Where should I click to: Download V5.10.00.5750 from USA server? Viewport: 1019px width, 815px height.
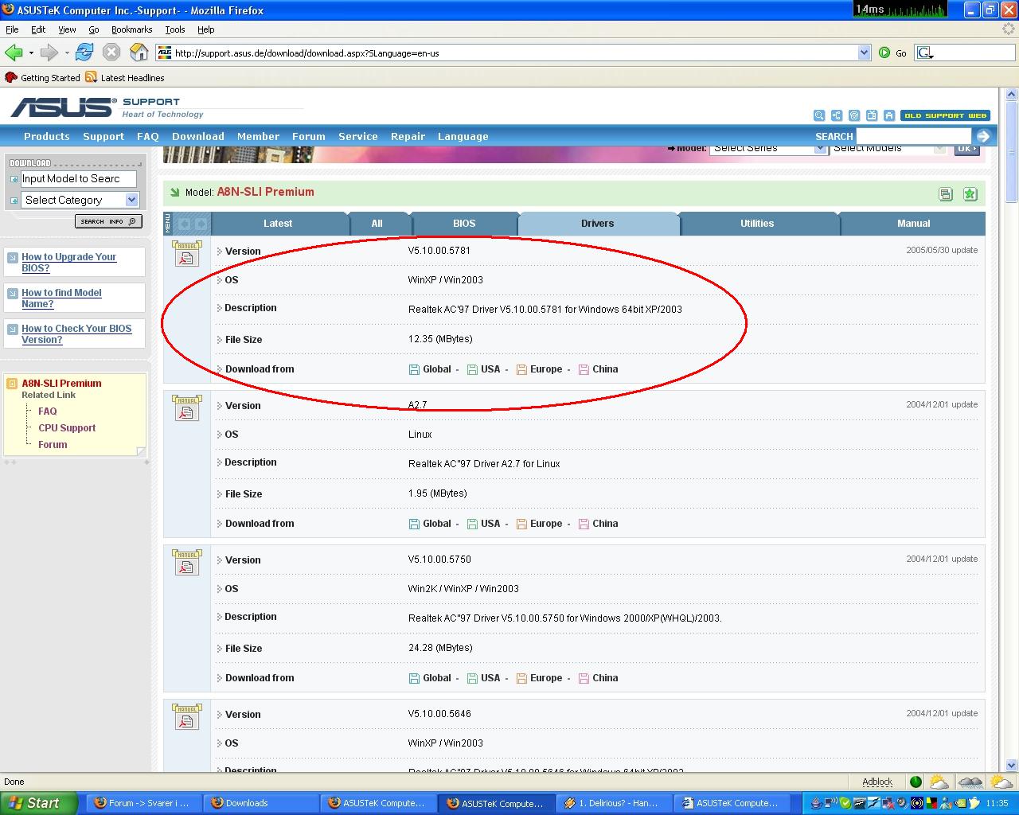click(x=483, y=678)
